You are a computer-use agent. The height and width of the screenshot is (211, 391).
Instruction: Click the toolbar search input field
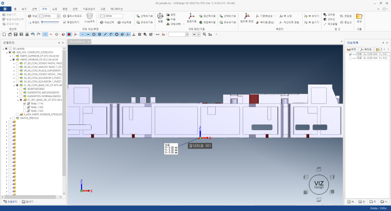[177, 34]
